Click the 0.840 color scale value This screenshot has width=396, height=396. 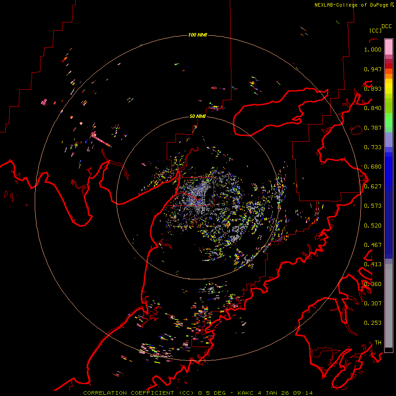(x=373, y=108)
